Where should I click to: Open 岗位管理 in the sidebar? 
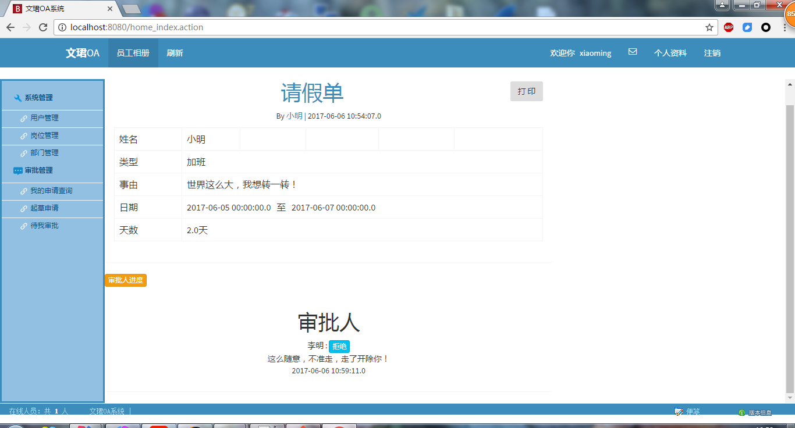point(45,135)
